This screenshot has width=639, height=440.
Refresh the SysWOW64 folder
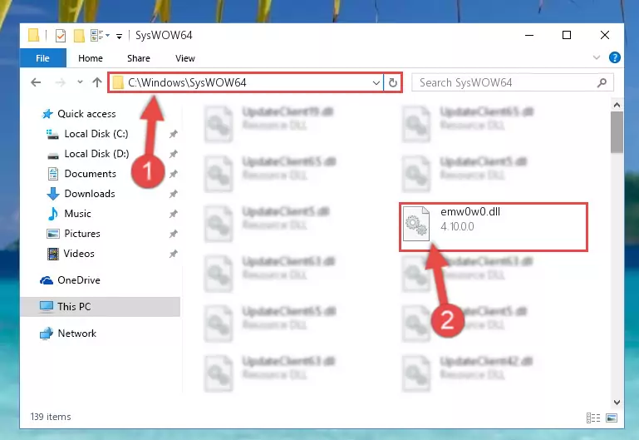pyautogui.click(x=393, y=83)
